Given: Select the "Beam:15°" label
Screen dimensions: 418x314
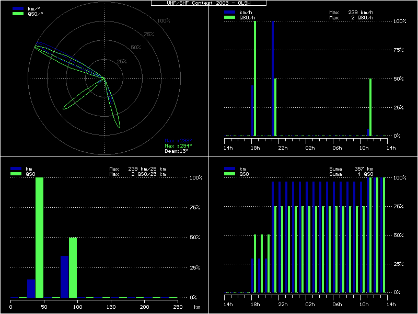Looking at the screenshot, I should [x=177, y=151].
